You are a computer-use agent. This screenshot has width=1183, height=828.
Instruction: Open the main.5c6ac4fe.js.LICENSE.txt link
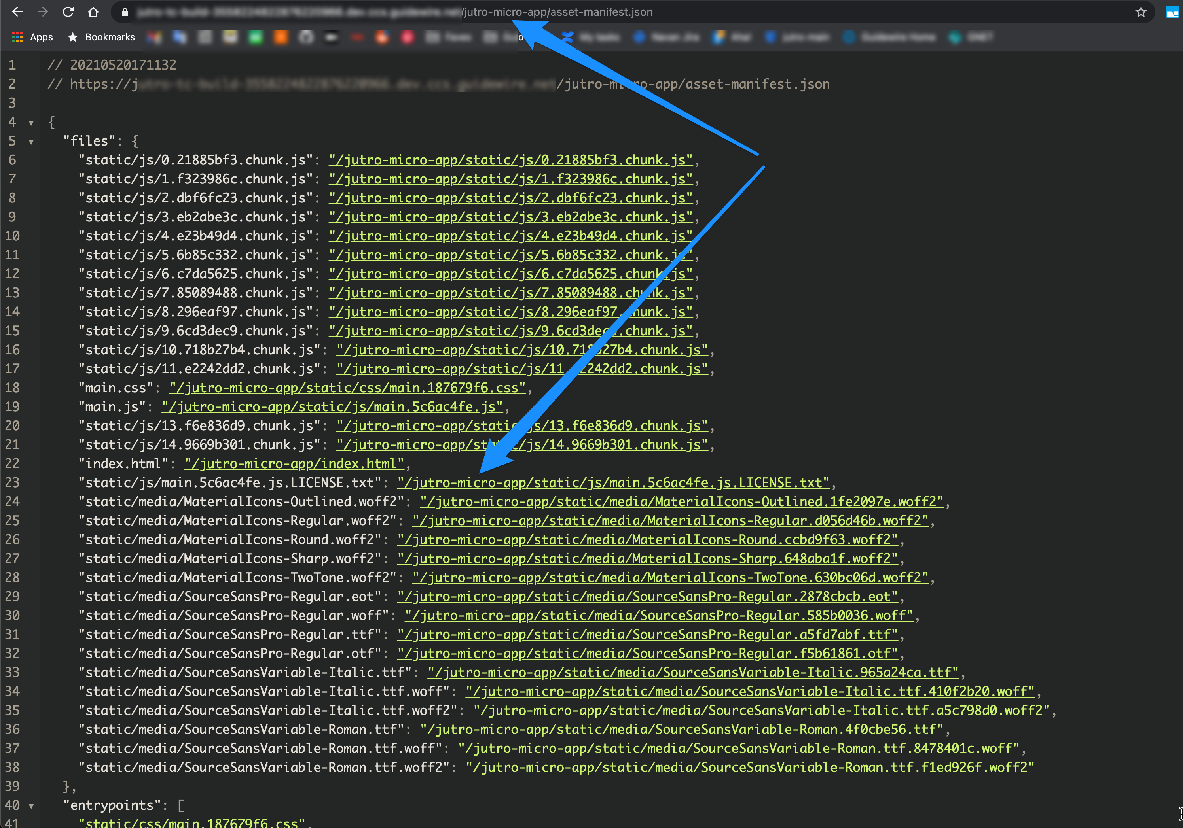(613, 483)
